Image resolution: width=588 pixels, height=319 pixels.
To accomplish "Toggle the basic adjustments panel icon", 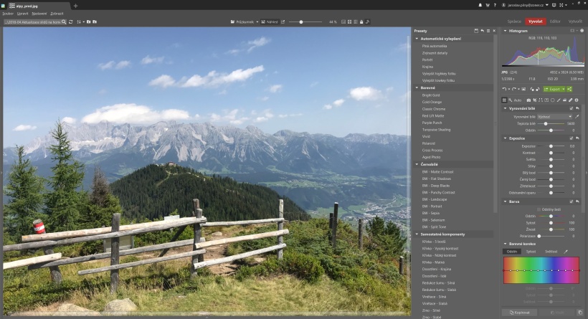I will tap(504, 100).
